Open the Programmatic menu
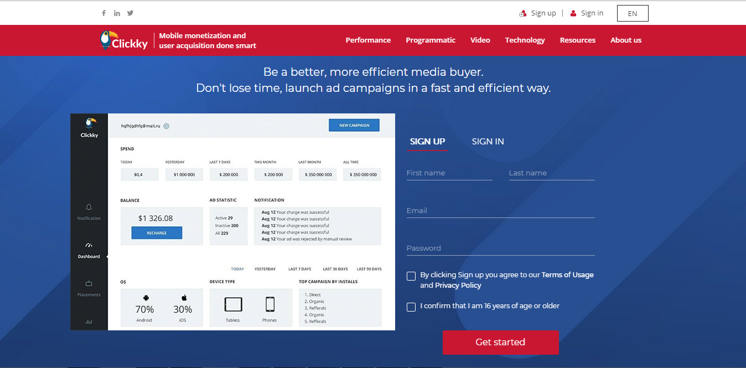Image resolution: width=746 pixels, height=368 pixels. pos(431,40)
